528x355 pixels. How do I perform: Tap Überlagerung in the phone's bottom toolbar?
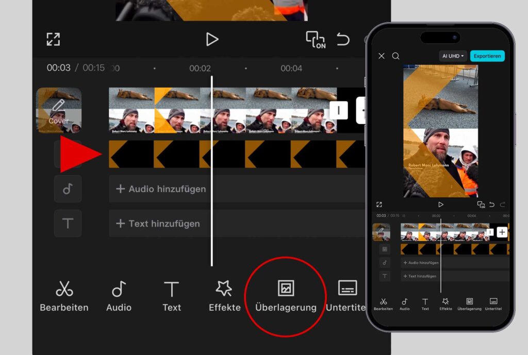pos(469,304)
